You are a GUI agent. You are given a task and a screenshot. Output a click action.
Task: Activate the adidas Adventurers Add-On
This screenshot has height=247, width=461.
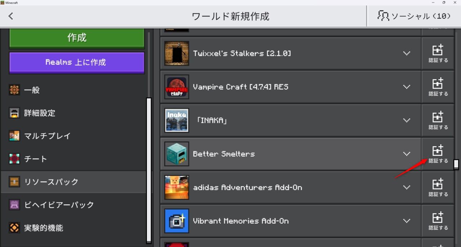pyautogui.click(x=438, y=187)
